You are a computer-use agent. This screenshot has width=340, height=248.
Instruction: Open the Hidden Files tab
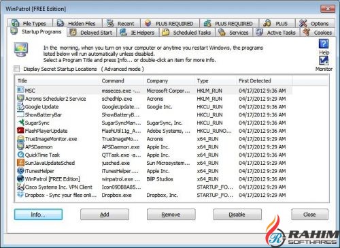pyautogui.click(x=78, y=23)
